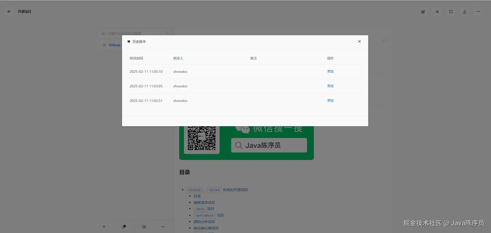Image resolution: width=491 pixels, height=233 pixels.
Task: Click the 开源项目 project title
Action: coord(24,11)
